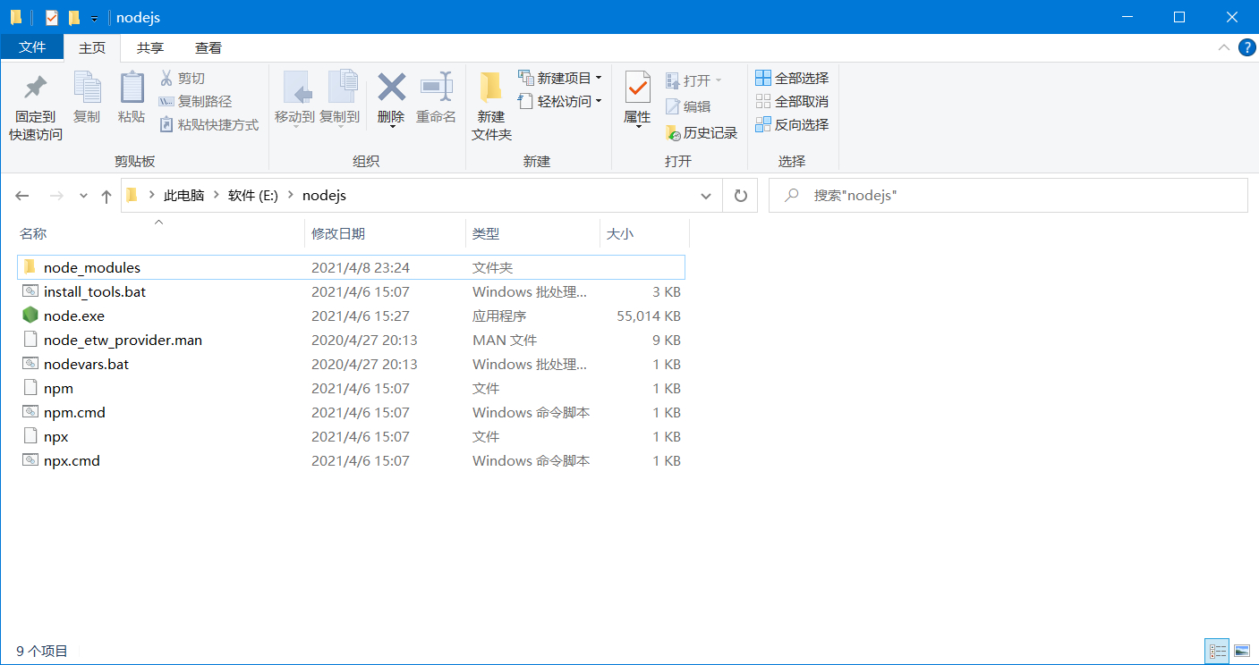Screen dimensions: 1259x665
Task: Open the 文件 menu tab
Action: click(x=32, y=48)
